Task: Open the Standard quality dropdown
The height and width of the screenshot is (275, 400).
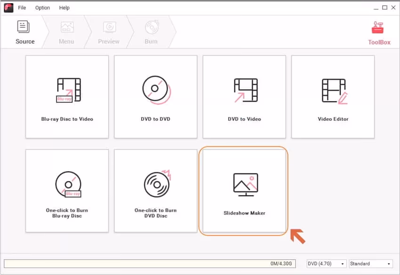Action: click(368, 263)
